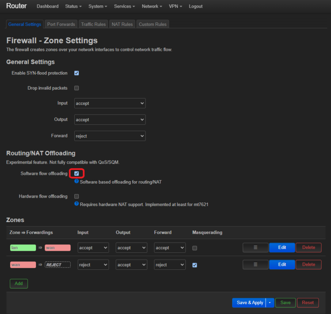Toggle Masquerading checkbox for wan zone
This screenshot has height=314, width=331.
[195, 265]
